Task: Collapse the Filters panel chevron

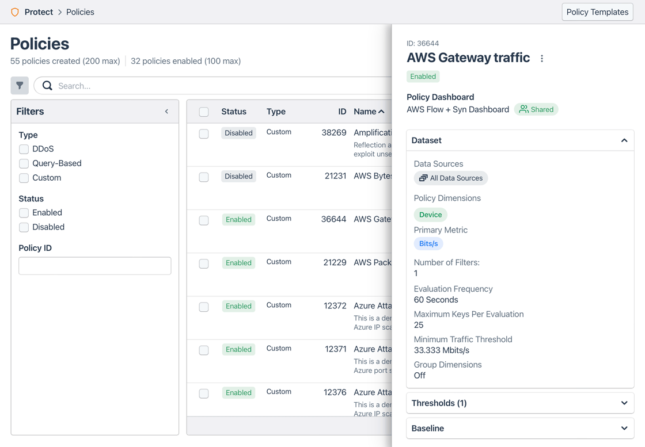Action: tap(166, 112)
